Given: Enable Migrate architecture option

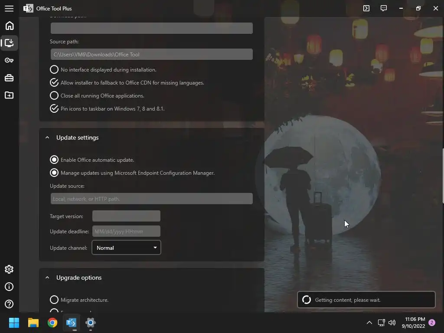Looking at the screenshot, I should (x=54, y=300).
